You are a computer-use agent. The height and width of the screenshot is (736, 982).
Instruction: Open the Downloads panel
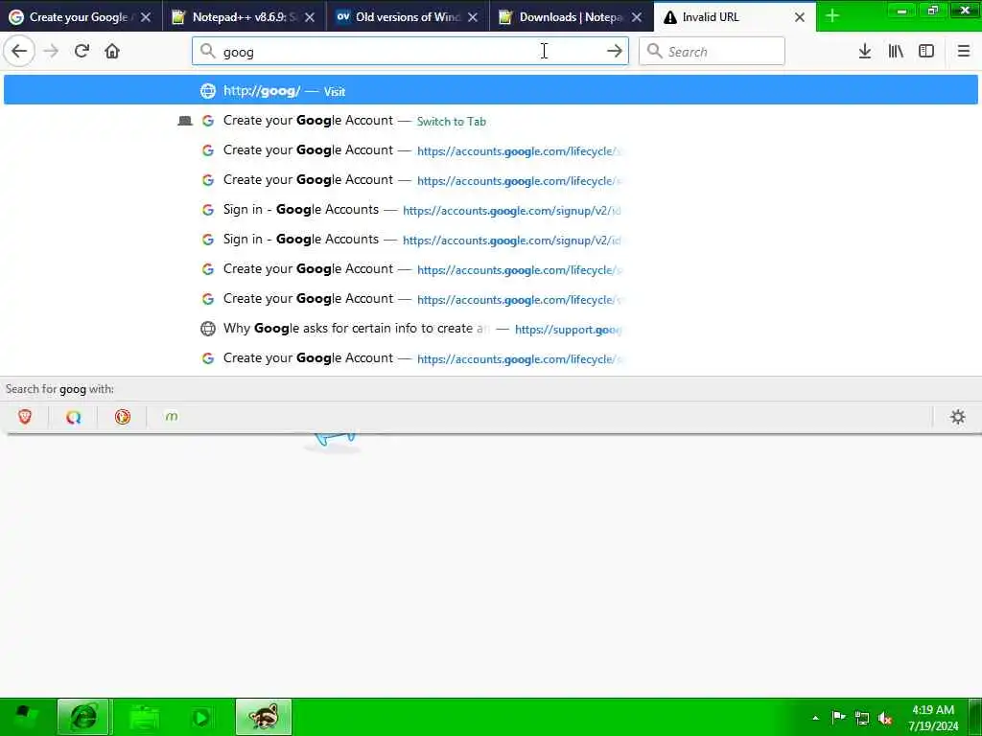pyautogui.click(x=865, y=52)
